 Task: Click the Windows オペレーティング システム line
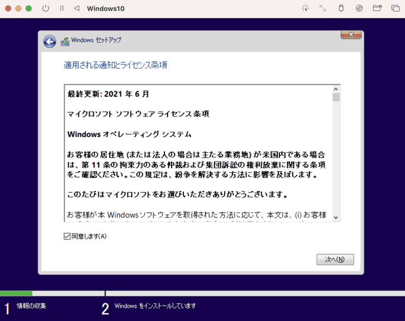coord(129,134)
